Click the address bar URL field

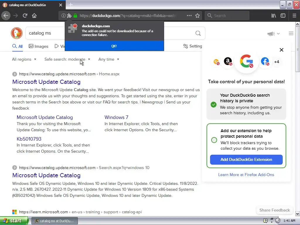(127, 16)
